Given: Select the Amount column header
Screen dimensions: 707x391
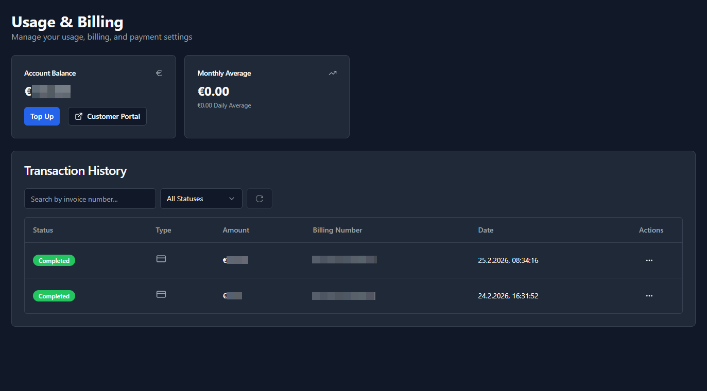Looking at the screenshot, I should [236, 230].
